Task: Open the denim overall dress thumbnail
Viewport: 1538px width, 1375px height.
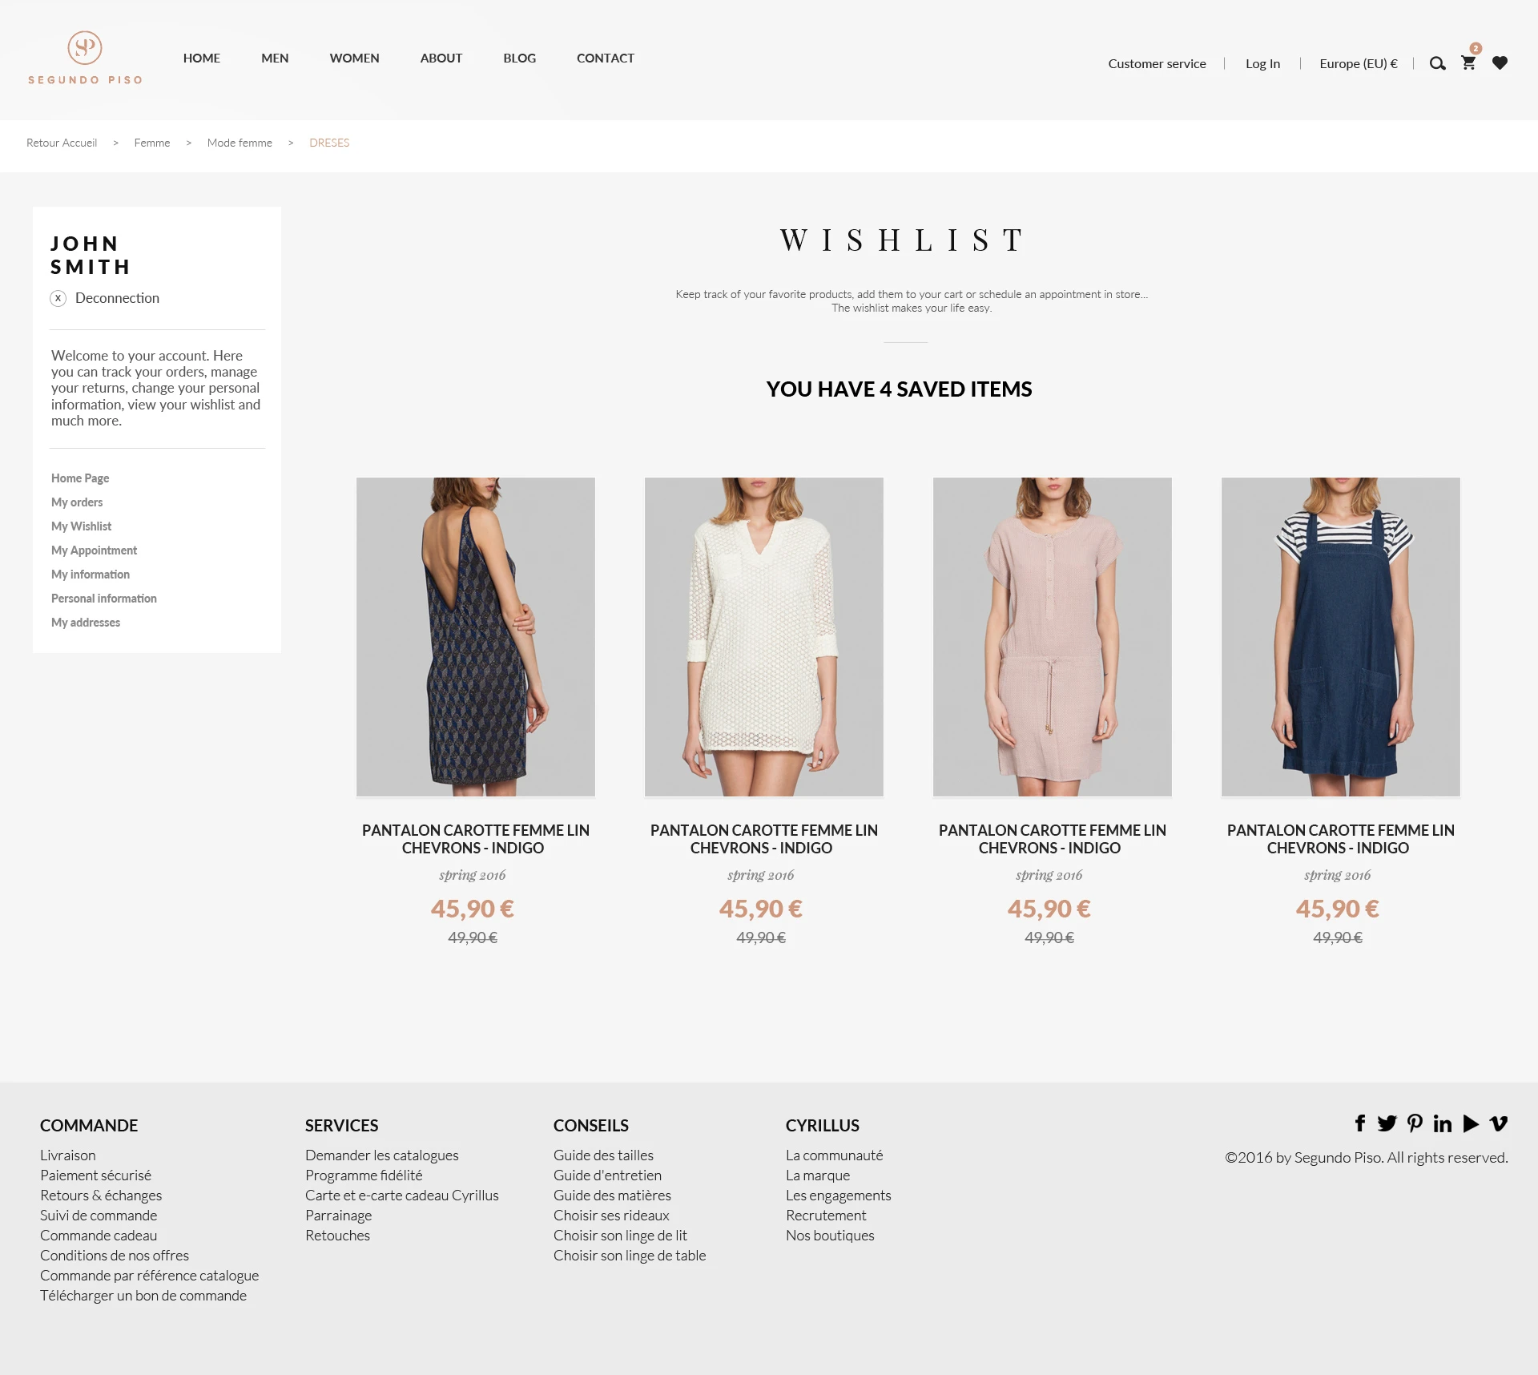Action: pyautogui.click(x=1341, y=637)
